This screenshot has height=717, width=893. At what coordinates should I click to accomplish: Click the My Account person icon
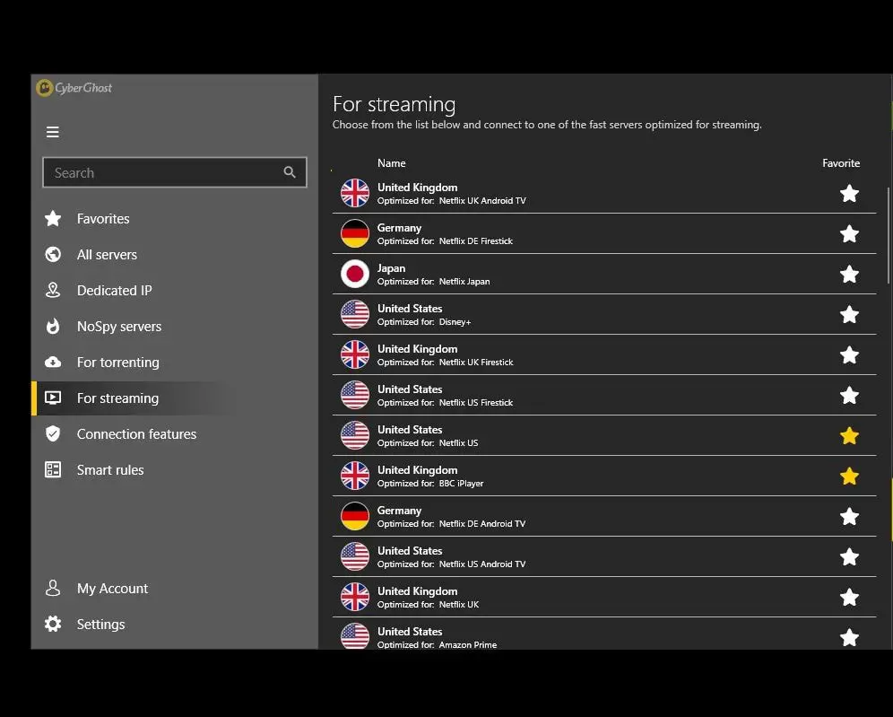point(53,588)
